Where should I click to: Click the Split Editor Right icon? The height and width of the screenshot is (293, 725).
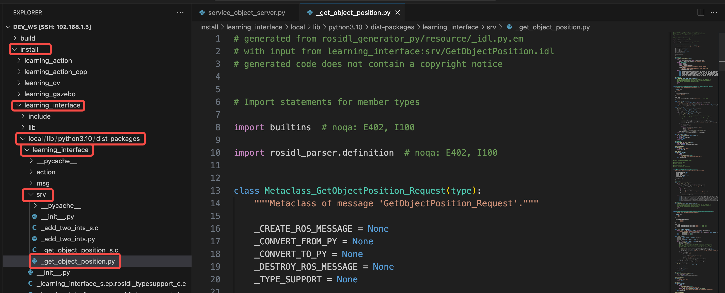[x=701, y=12]
